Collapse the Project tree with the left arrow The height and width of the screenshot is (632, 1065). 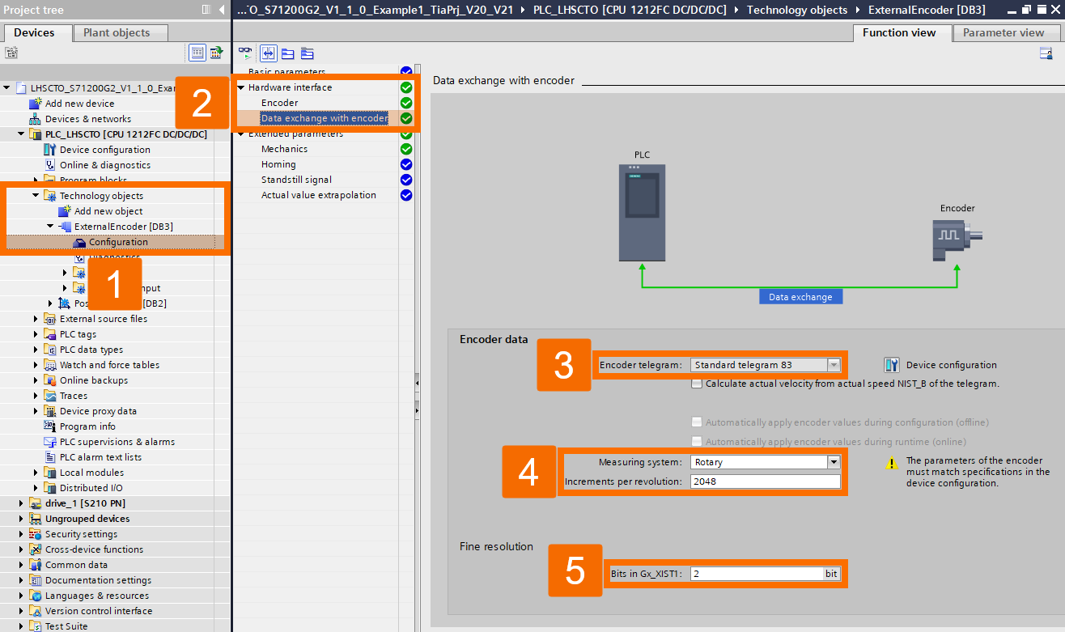click(x=222, y=11)
